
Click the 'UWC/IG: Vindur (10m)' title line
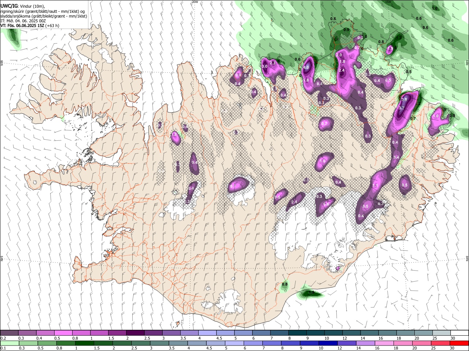(23, 6)
